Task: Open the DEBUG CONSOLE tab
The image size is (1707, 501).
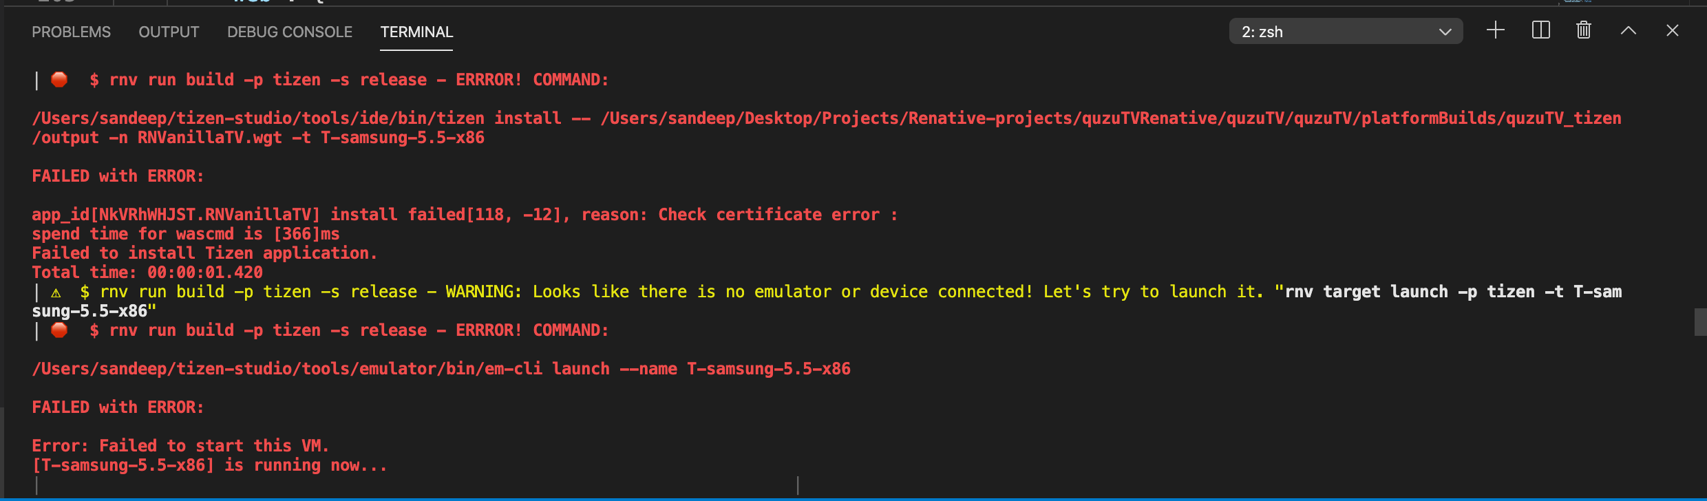Action: point(289,32)
